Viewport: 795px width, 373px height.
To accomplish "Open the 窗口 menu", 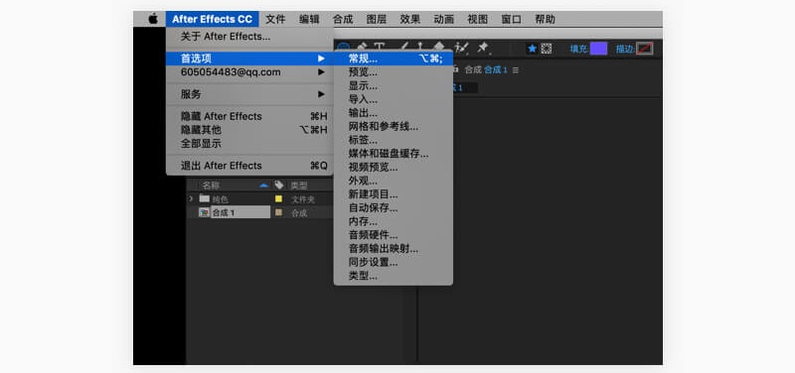I will tap(511, 19).
